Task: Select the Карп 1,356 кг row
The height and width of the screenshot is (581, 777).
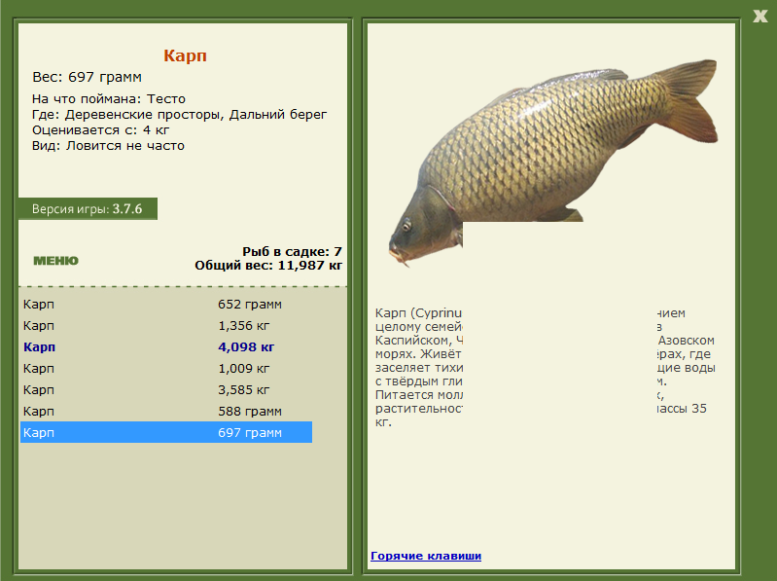Action: (x=166, y=326)
